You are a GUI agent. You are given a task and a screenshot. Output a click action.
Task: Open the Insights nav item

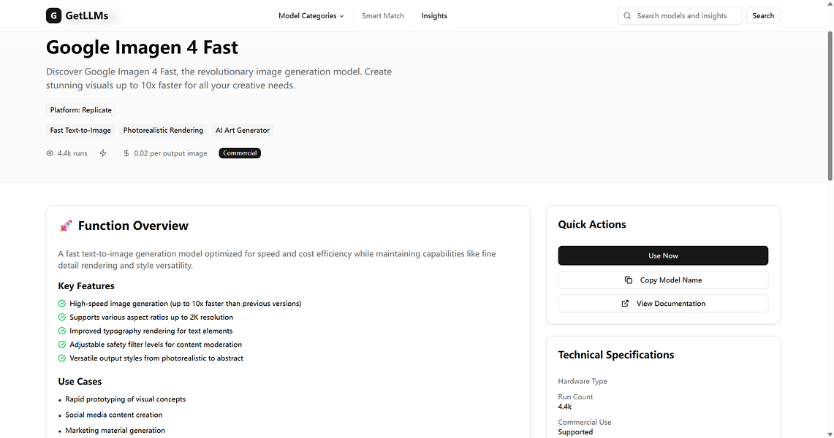434,16
